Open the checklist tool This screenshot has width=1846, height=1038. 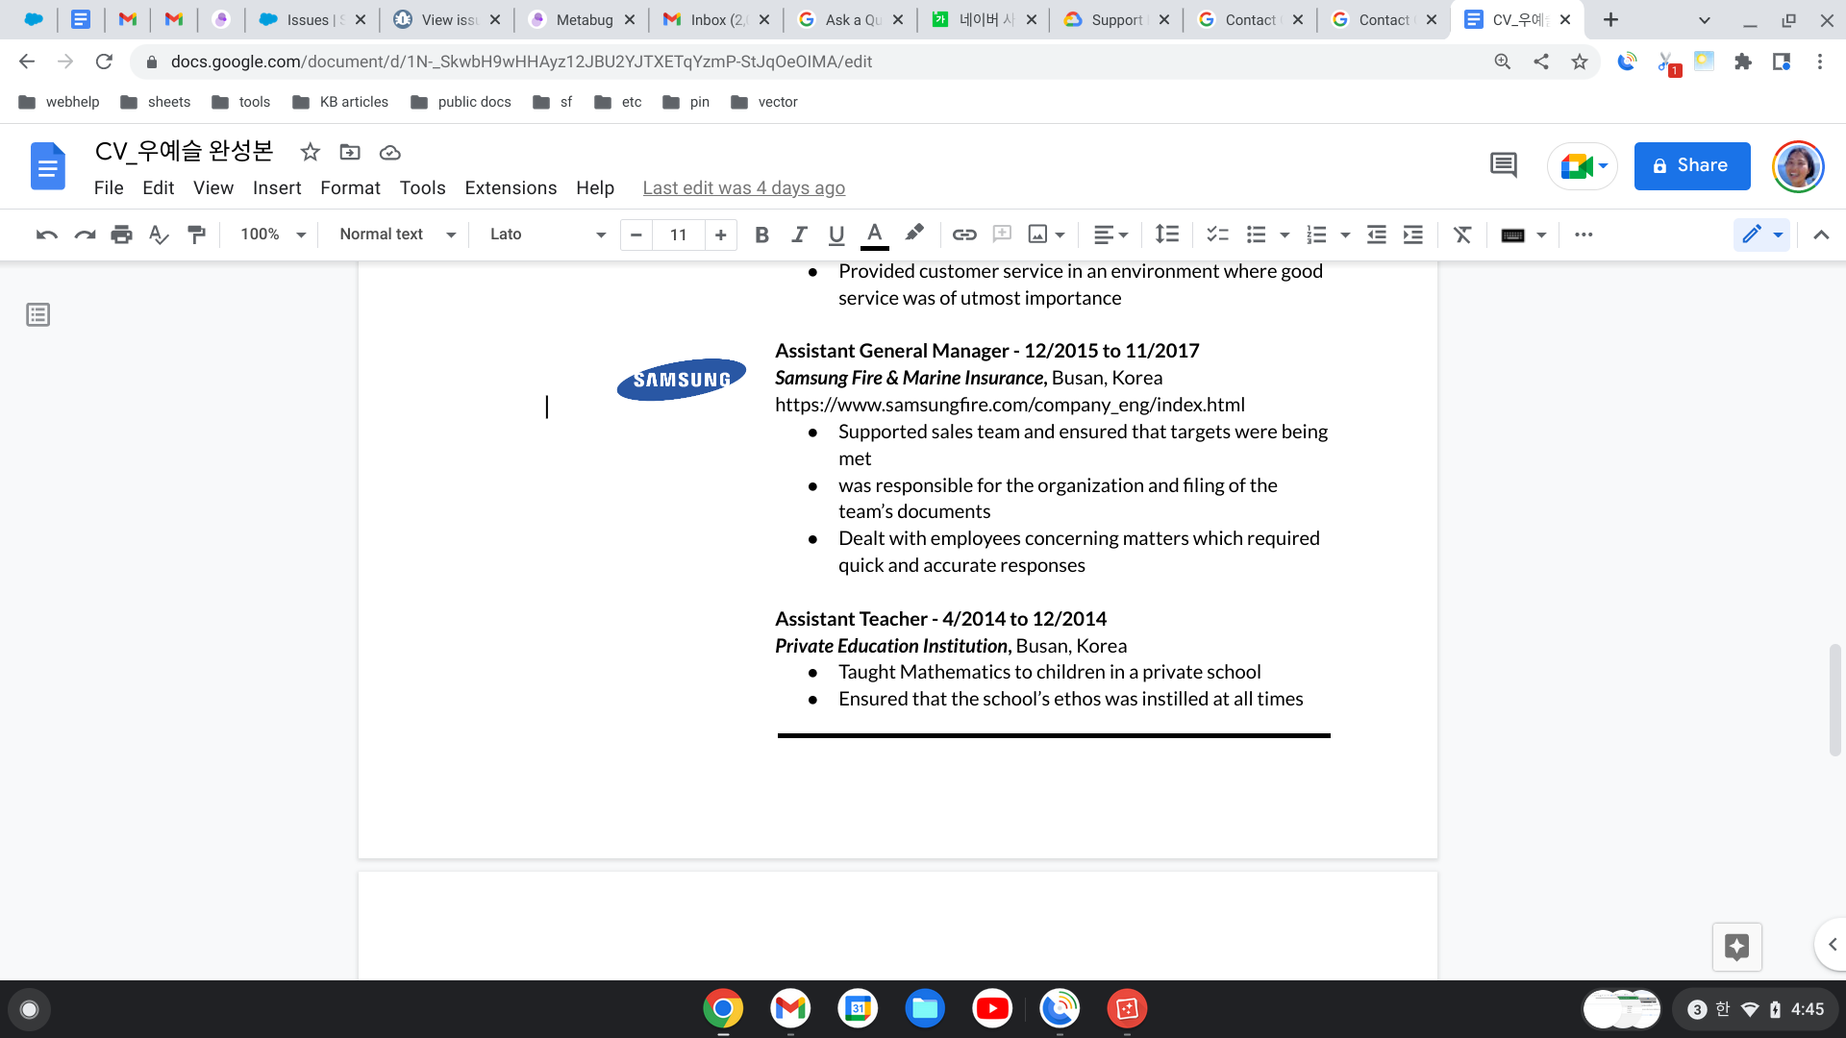tap(1217, 235)
